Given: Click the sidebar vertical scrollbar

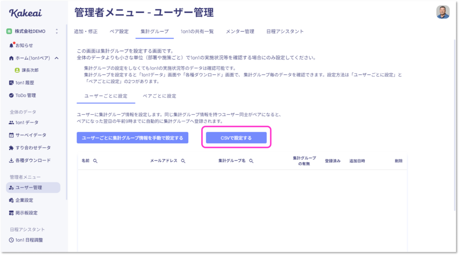Looking at the screenshot, I should tap(66, 112).
